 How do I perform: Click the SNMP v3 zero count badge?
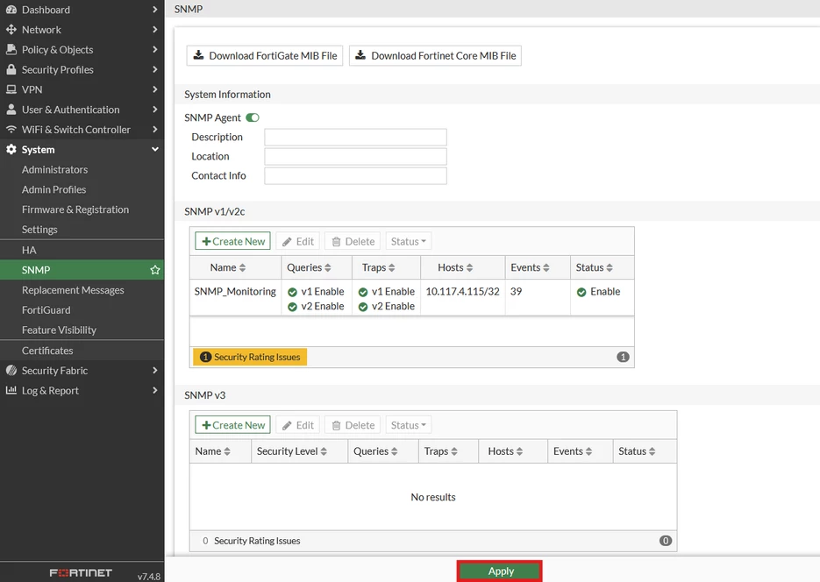(665, 541)
